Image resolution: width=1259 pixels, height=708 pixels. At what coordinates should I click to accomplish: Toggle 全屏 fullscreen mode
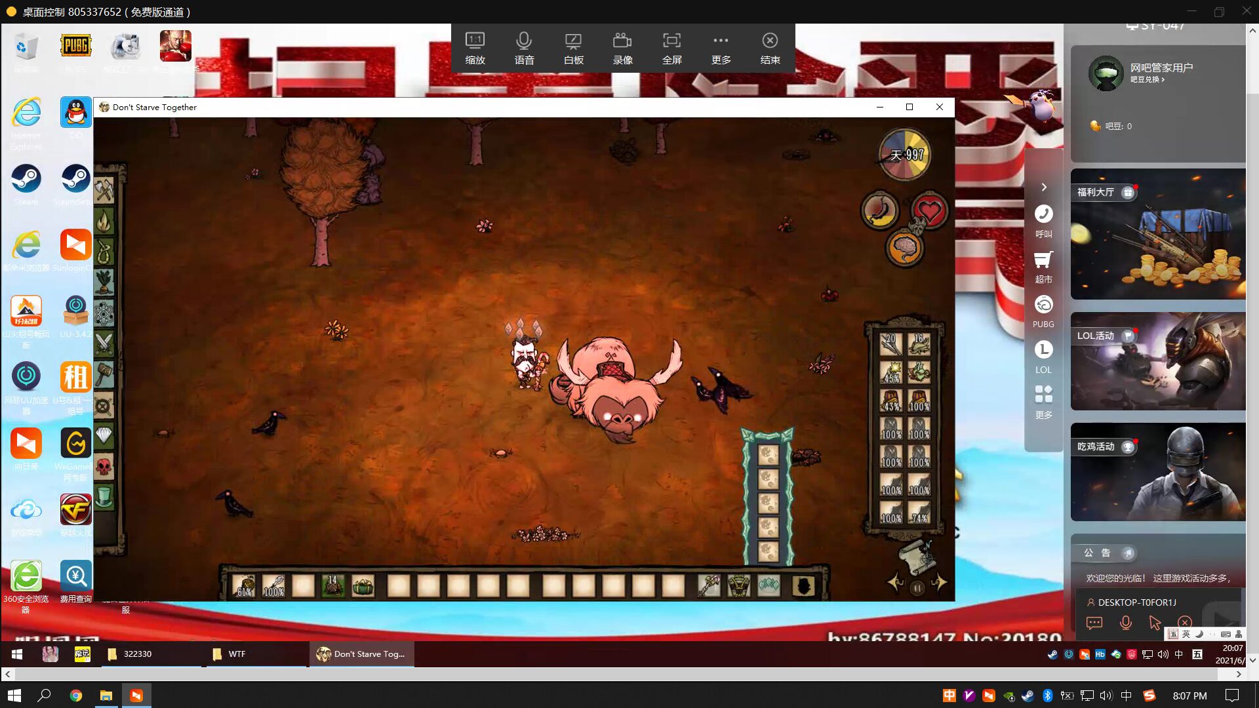(x=671, y=49)
